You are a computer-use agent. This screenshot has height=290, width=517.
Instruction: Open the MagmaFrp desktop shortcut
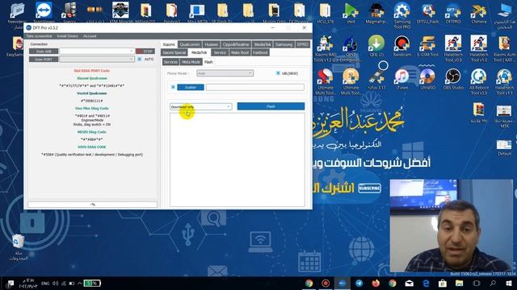tap(376, 13)
